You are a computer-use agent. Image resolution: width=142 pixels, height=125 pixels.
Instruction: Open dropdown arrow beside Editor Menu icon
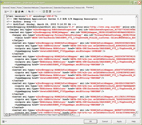tap(8, 12)
